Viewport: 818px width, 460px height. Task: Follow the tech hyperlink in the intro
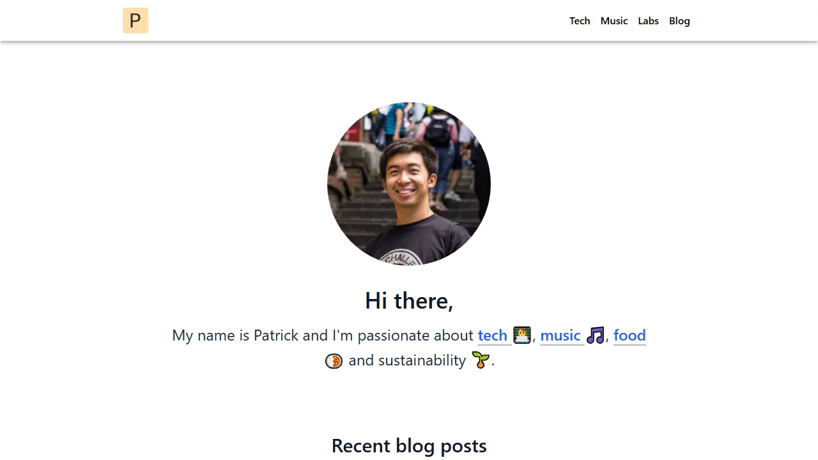[x=492, y=335]
